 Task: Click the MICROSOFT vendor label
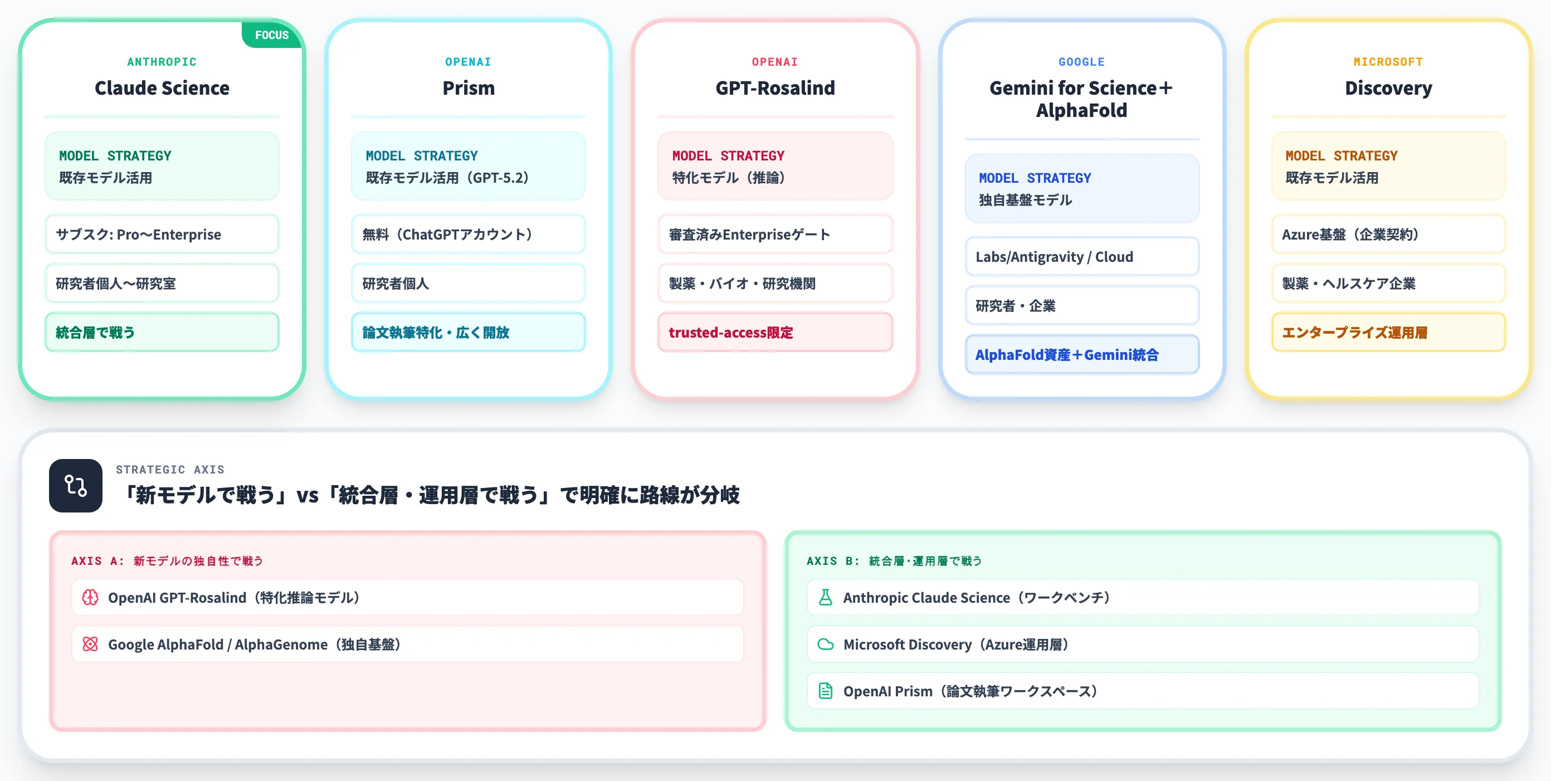point(1388,61)
